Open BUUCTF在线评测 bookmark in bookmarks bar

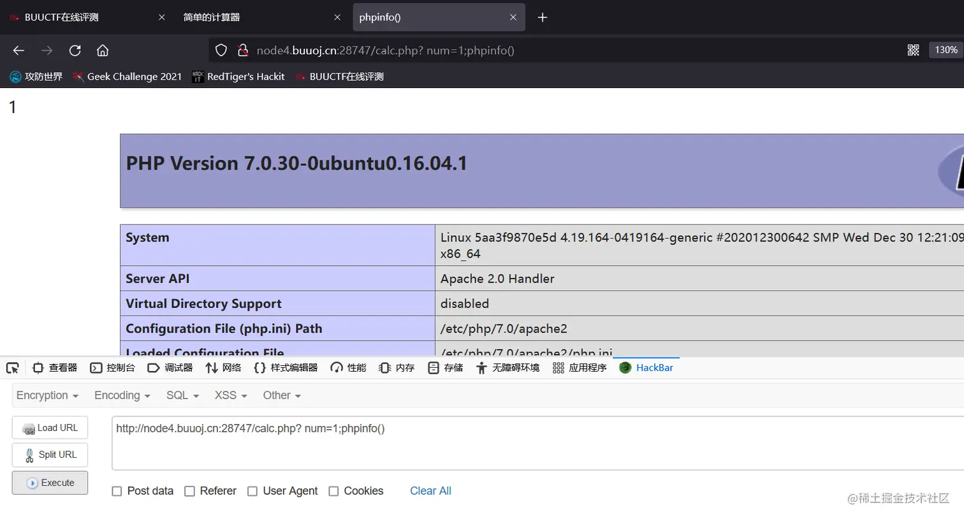339,77
